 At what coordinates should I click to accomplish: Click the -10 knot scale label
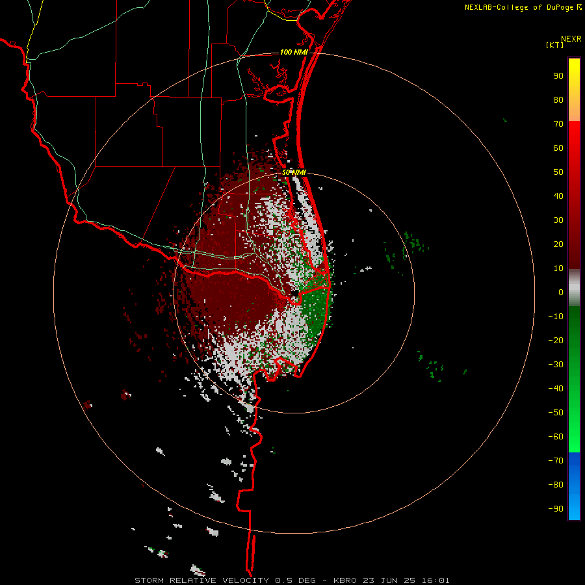pyautogui.click(x=556, y=317)
